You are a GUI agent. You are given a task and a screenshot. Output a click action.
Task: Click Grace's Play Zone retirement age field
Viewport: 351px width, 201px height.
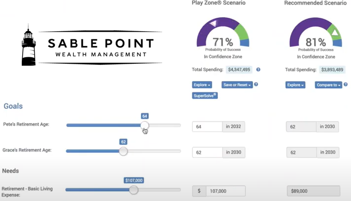(207, 152)
